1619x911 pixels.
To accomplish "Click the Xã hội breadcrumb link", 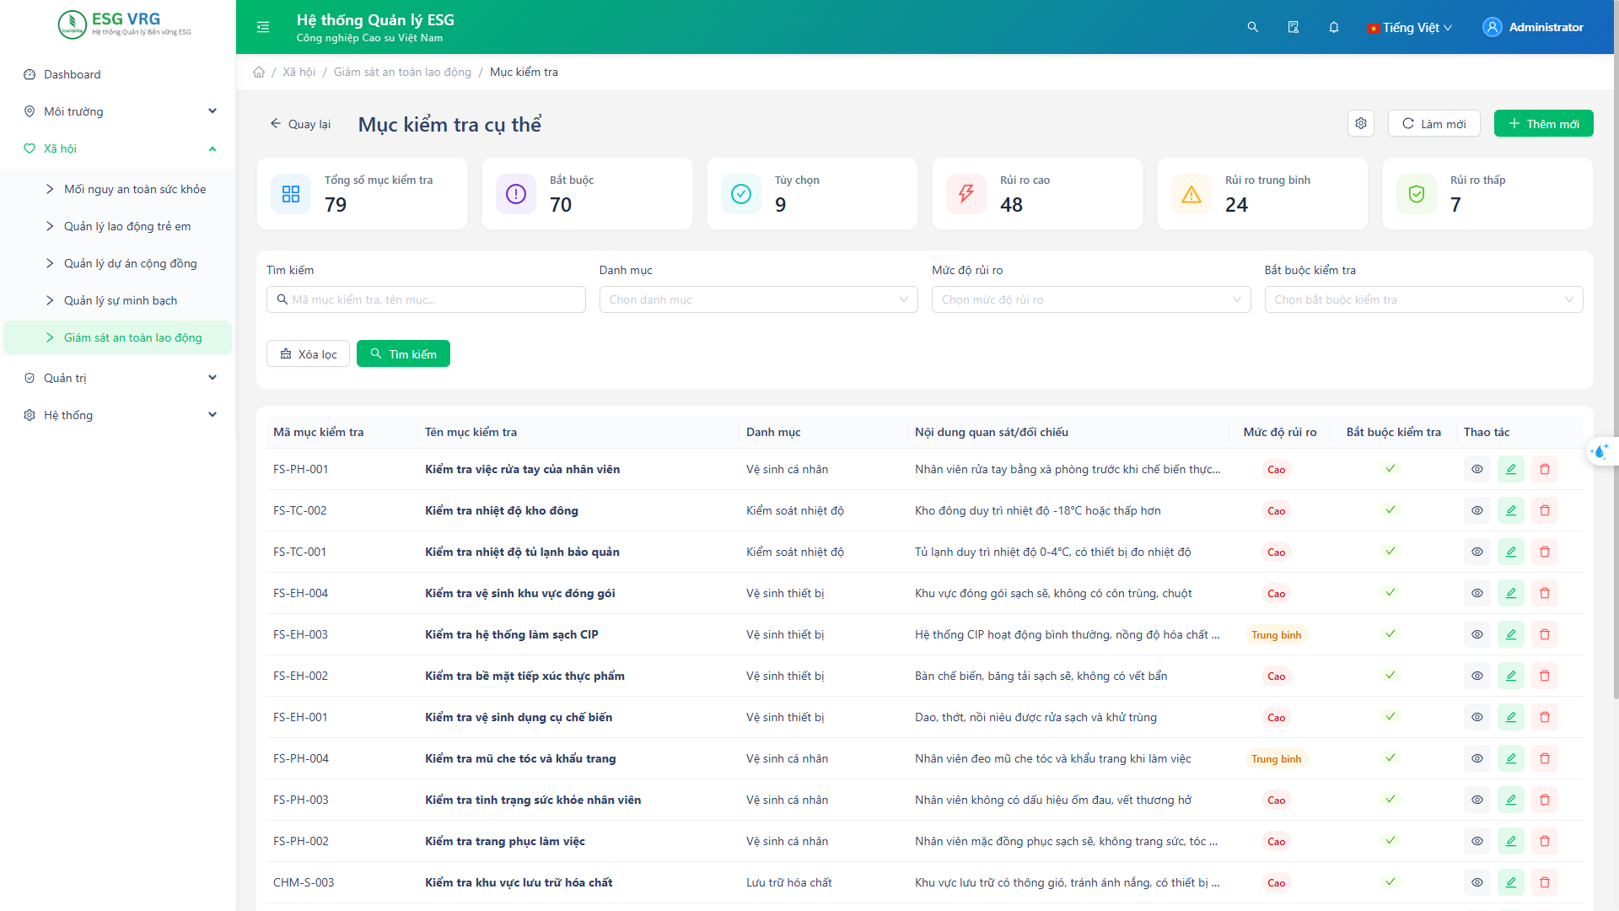I will [299, 72].
